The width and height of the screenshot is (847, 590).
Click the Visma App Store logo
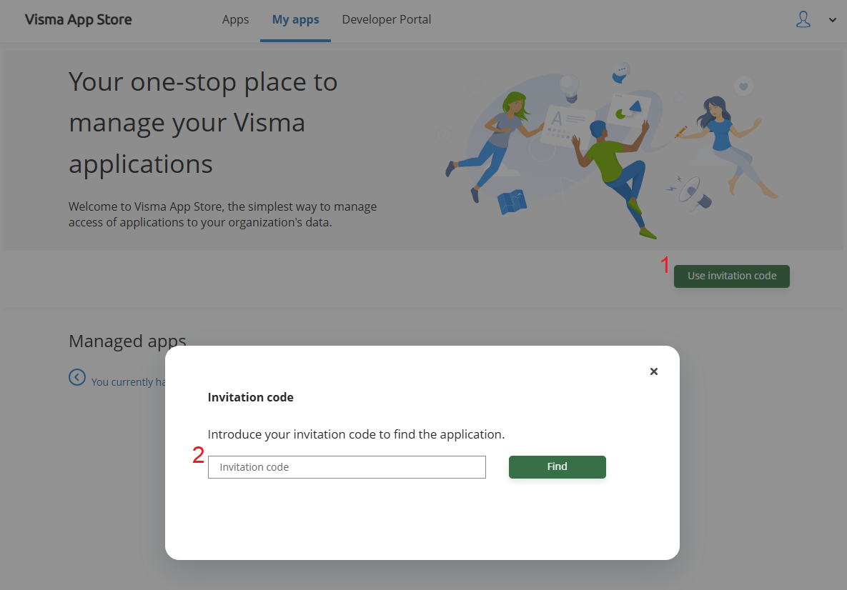[x=78, y=19]
